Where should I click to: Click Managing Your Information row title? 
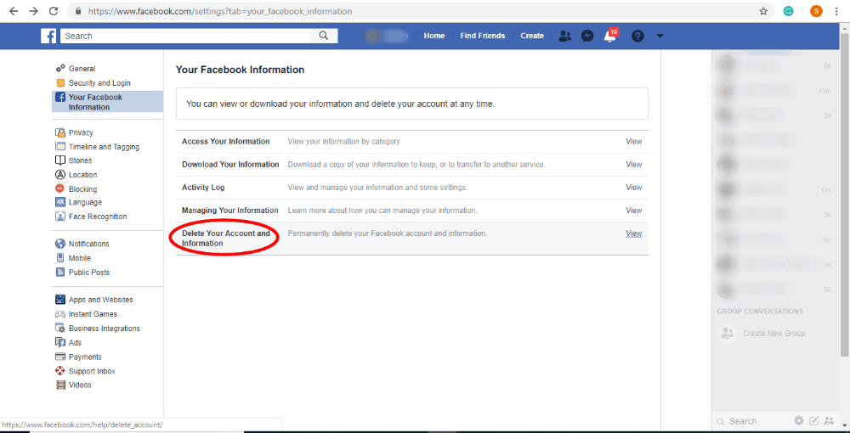pyautogui.click(x=229, y=210)
